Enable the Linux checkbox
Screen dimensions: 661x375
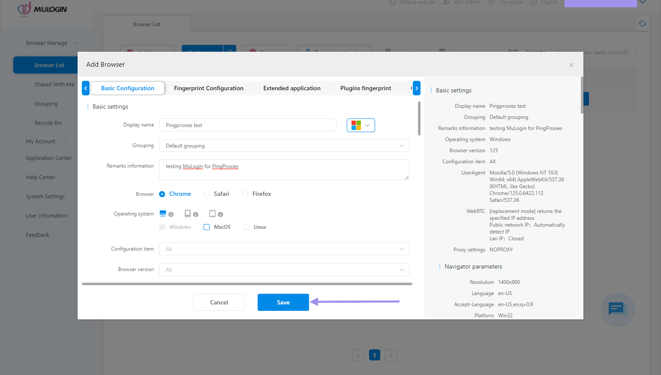246,227
